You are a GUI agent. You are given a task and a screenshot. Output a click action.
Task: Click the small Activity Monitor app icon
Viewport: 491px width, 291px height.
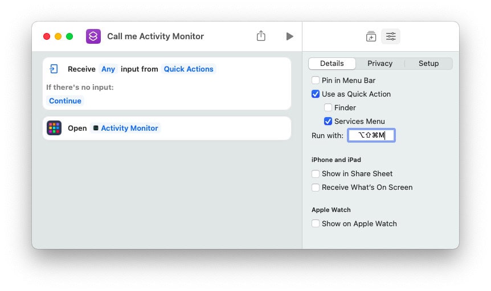(x=96, y=128)
